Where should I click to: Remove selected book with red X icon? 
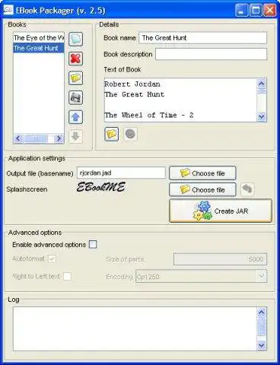pos(75,59)
